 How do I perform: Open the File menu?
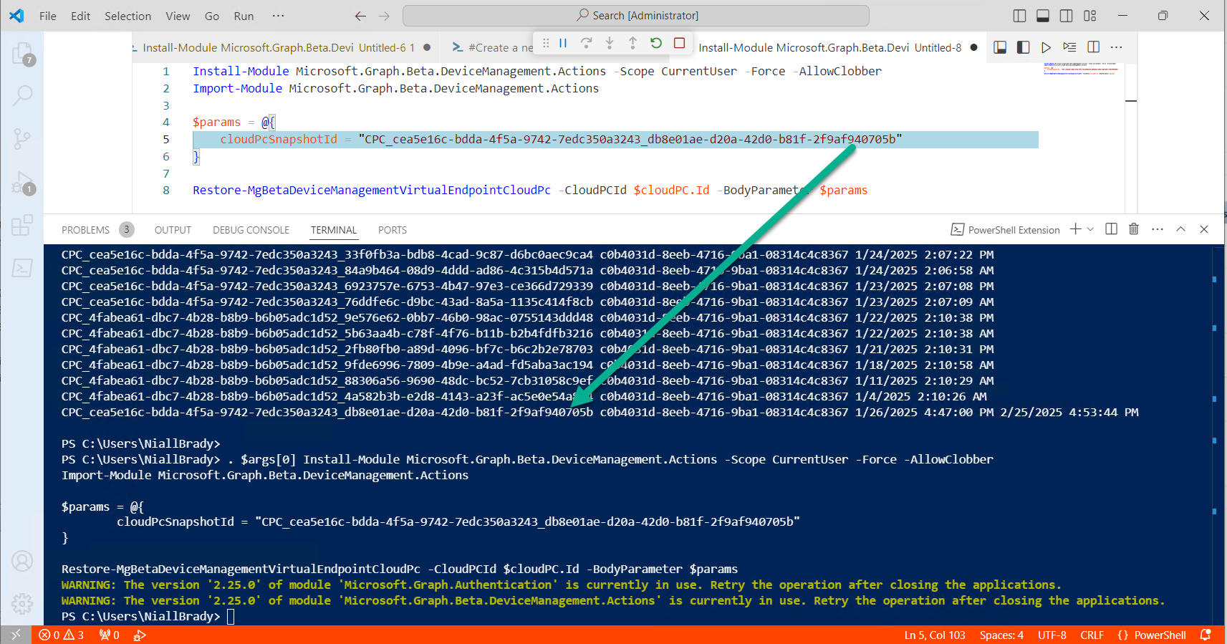(48, 16)
